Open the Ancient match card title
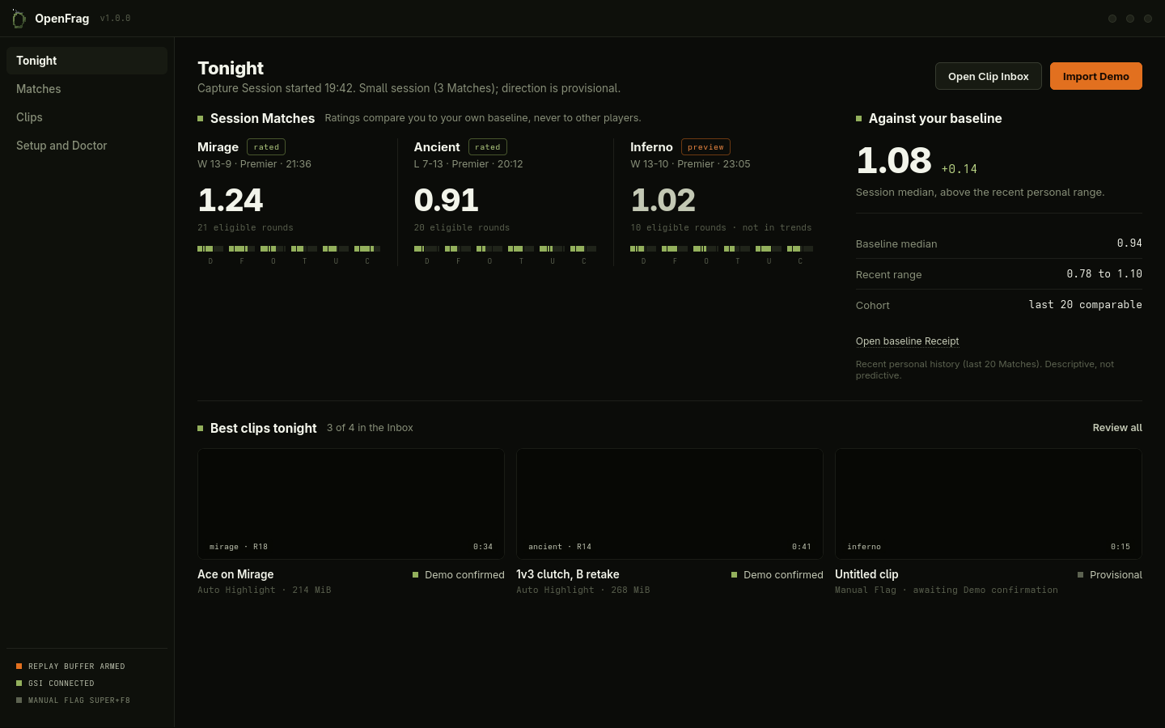This screenshot has width=1165, height=728. [437, 147]
